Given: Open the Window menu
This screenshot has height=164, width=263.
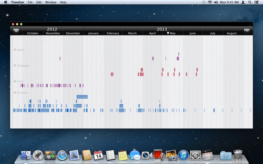Looking at the screenshot, I should click(x=51, y=2).
